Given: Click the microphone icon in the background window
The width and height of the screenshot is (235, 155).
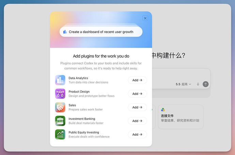Looking at the screenshot, I should [x=198, y=84].
